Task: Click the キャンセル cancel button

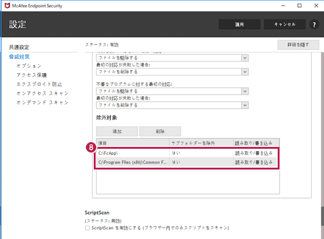Action: pyautogui.click(x=285, y=24)
